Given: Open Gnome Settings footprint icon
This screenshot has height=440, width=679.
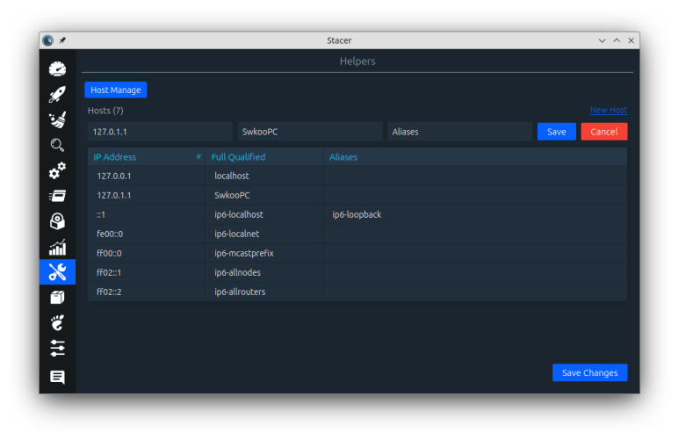Looking at the screenshot, I should coord(57,322).
